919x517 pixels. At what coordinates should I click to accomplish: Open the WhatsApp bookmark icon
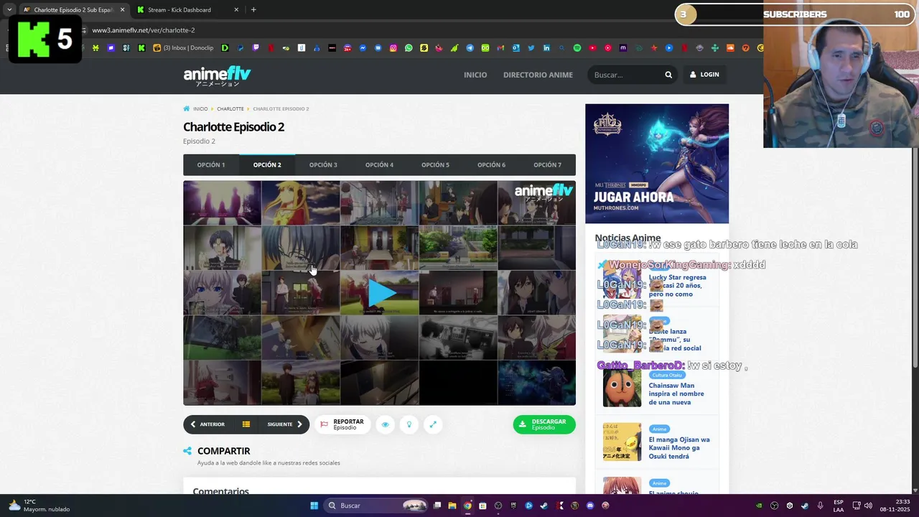(x=409, y=48)
